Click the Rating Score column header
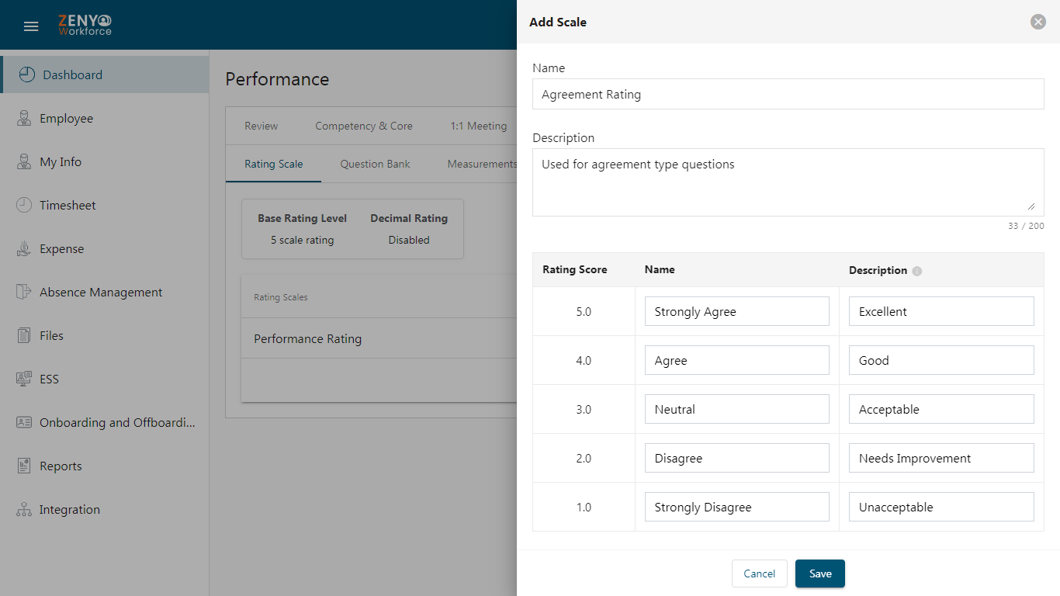The image size is (1060, 596). tap(575, 270)
